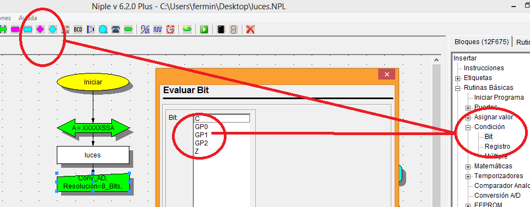This screenshot has height=207, width=530.
Task: Expand the Etiquetas tree node
Action: 457,78
